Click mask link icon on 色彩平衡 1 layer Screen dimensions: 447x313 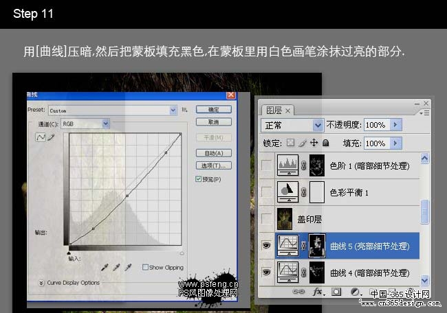click(303, 192)
